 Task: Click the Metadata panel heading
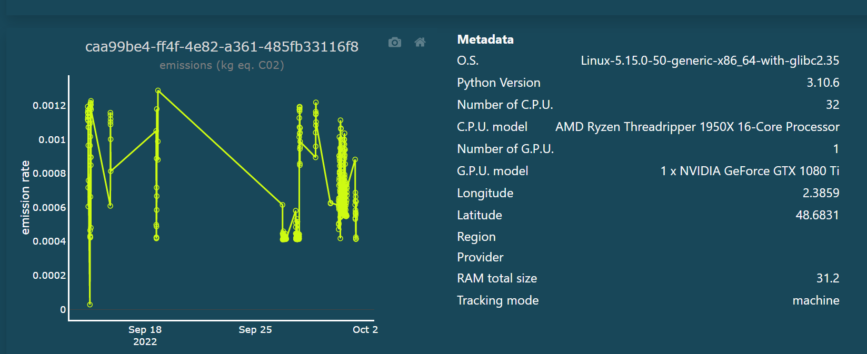(485, 39)
